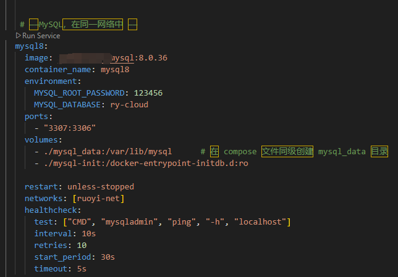The height and width of the screenshot is (277, 398).
Task: Click the container_name value mysql8
Action: click(115, 70)
